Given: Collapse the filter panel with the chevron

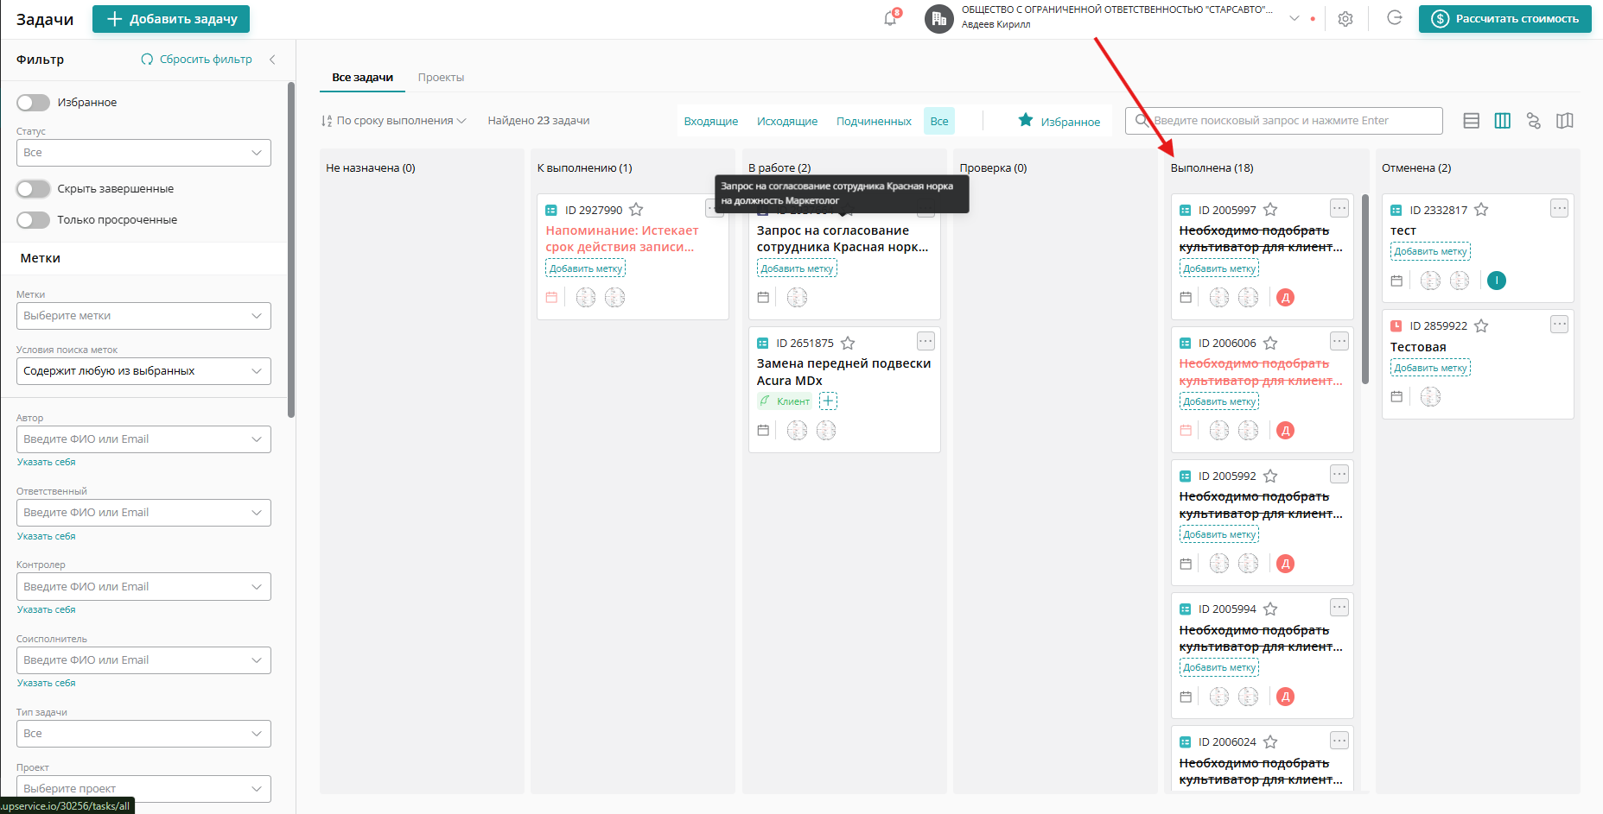Looking at the screenshot, I should pyautogui.click(x=272, y=60).
